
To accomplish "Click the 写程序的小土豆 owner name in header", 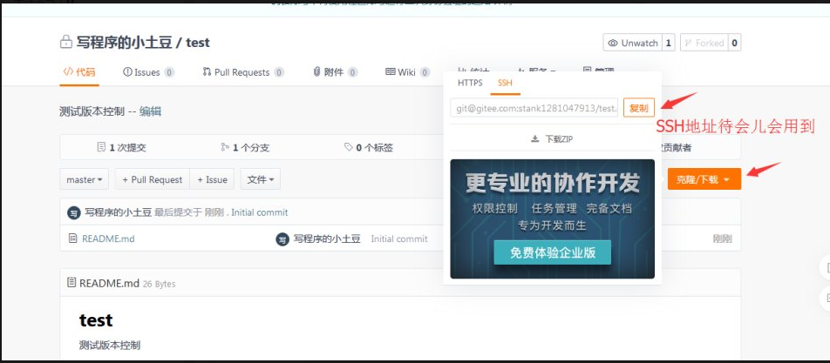I will coord(125,43).
